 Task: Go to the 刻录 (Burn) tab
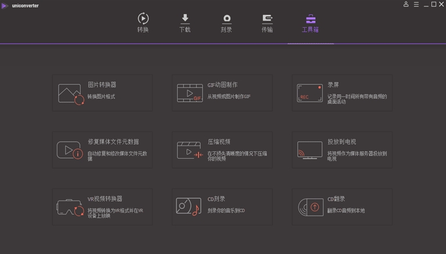pos(226,23)
